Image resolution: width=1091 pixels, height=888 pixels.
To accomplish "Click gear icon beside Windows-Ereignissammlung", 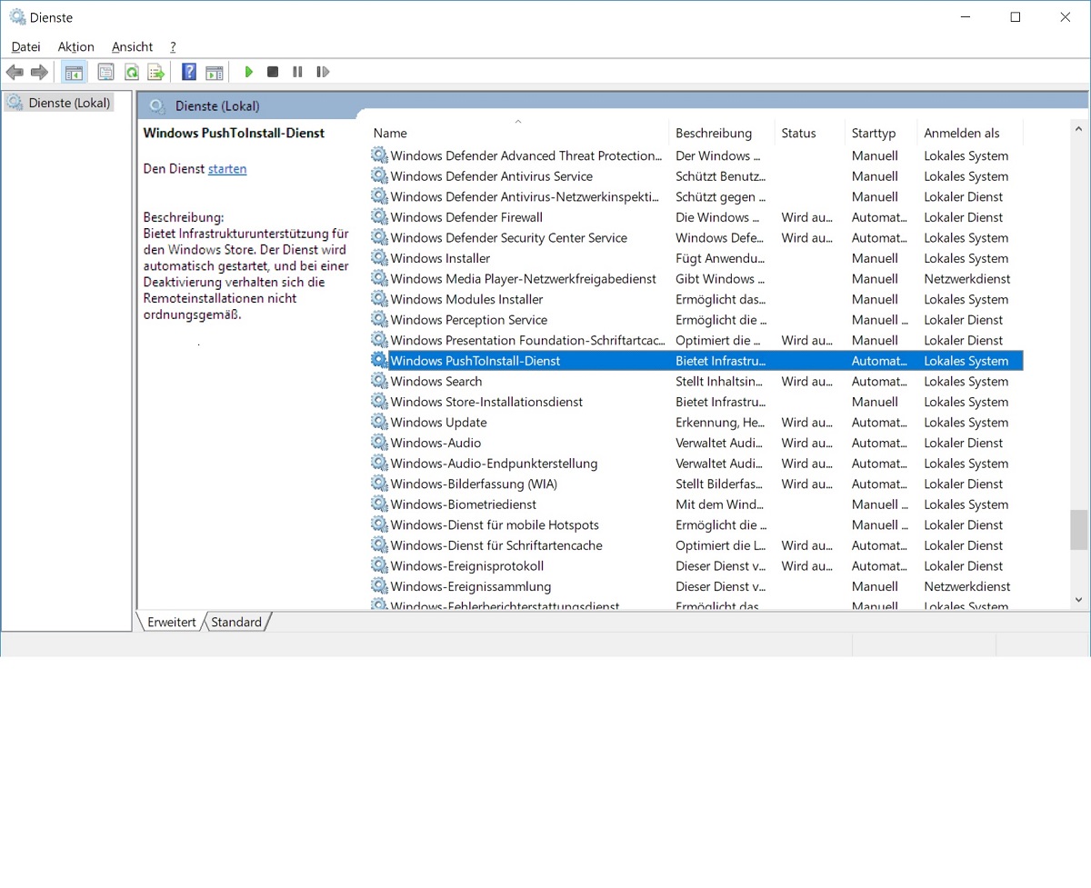I will tap(379, 586).
